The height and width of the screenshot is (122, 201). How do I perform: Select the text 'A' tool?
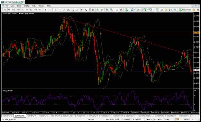pos(77,10)
